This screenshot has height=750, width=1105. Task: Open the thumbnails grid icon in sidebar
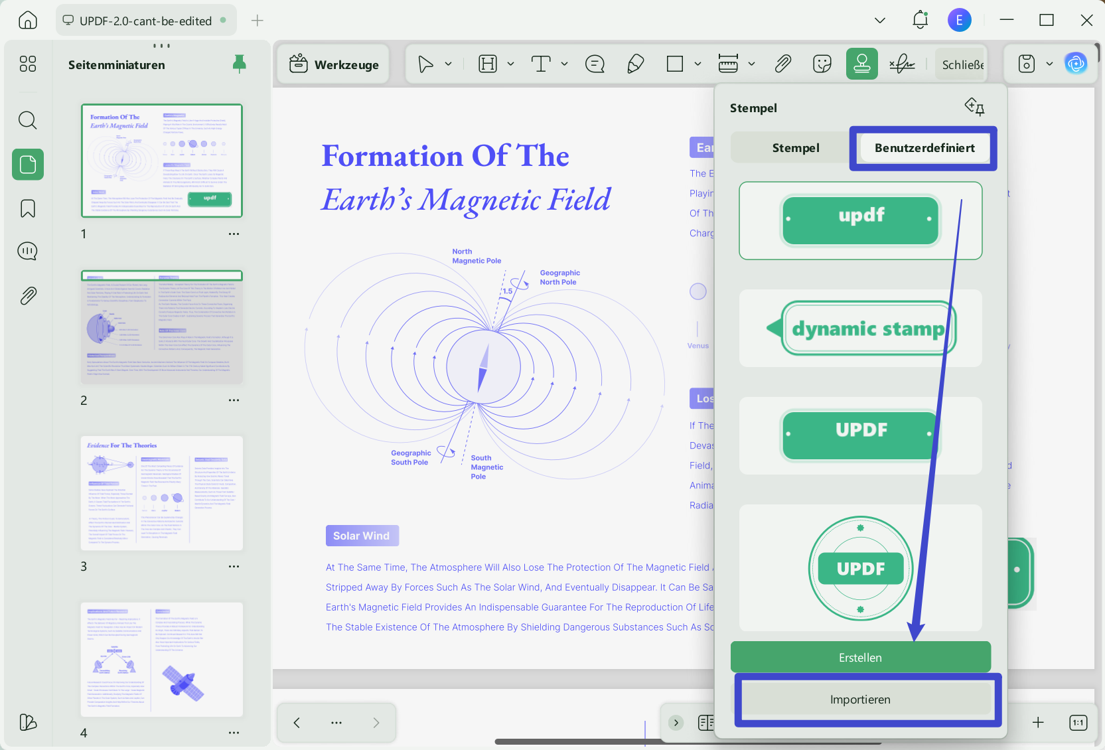pyautogui.click(x=28, y=64)
